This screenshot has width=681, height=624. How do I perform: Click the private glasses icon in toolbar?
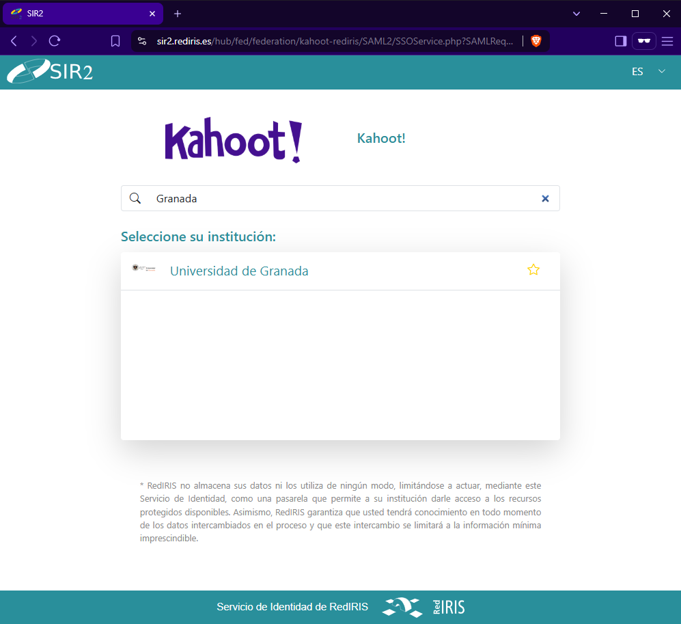(643, 41)
